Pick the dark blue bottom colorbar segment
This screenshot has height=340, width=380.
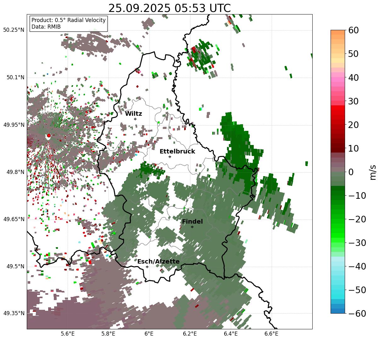coord(338,311)
